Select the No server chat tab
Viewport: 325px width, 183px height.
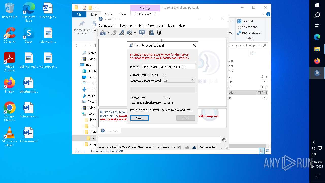point(109,131)
